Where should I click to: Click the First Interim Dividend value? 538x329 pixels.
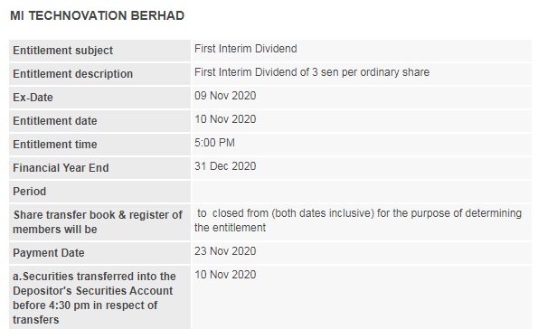pyautogui.click(x=246, y=49)
